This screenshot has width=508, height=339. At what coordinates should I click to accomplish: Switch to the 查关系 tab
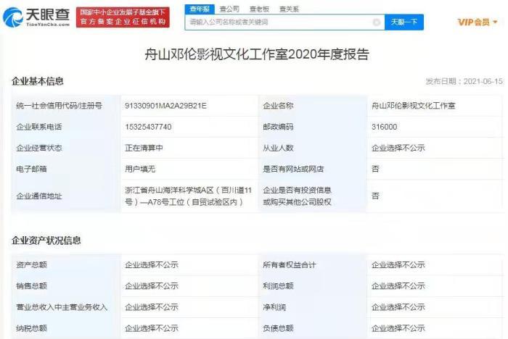(288, 9)
